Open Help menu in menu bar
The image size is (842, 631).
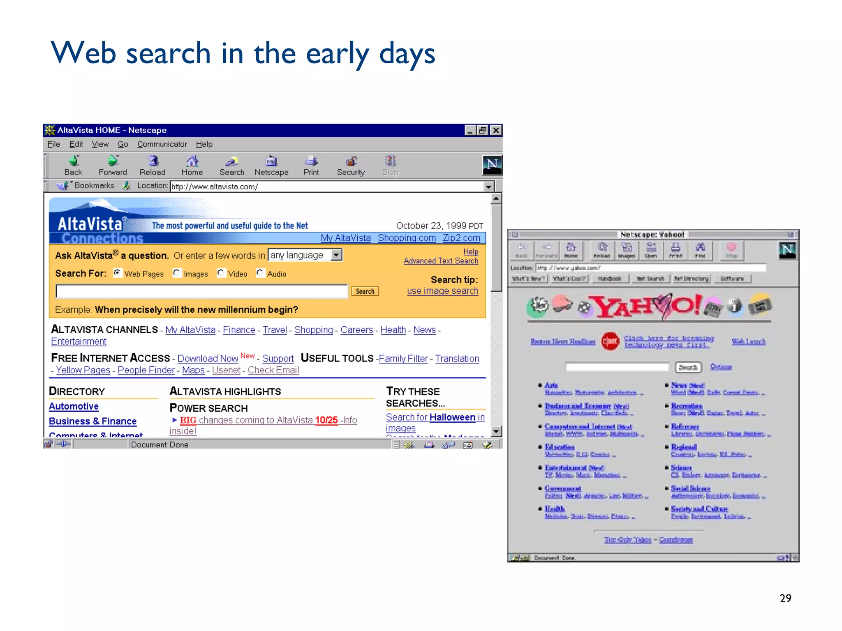[x=204, y=144]
